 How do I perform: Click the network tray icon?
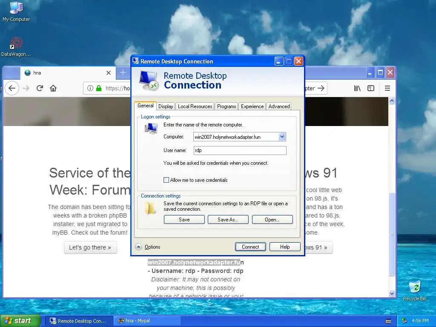[x=404, y=321]
